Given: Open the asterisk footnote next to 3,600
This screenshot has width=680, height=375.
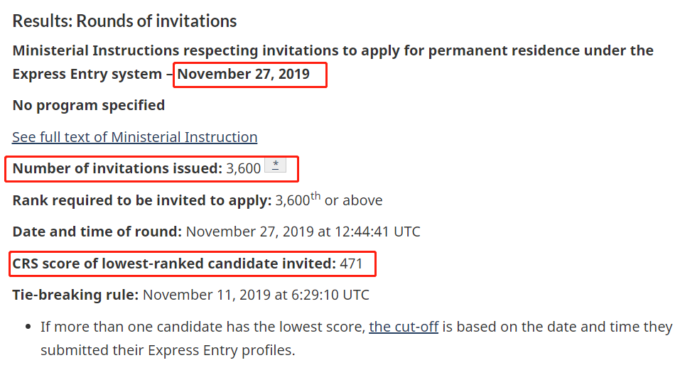Looking at the screenshot, I should (x=276, y=165).
